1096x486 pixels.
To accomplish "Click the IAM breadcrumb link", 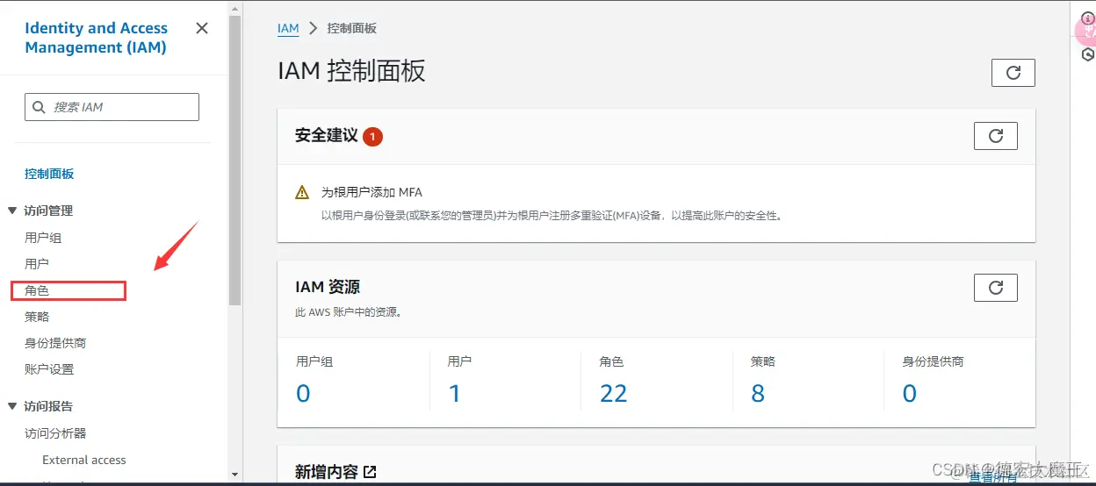I will [x=288, y=28].
